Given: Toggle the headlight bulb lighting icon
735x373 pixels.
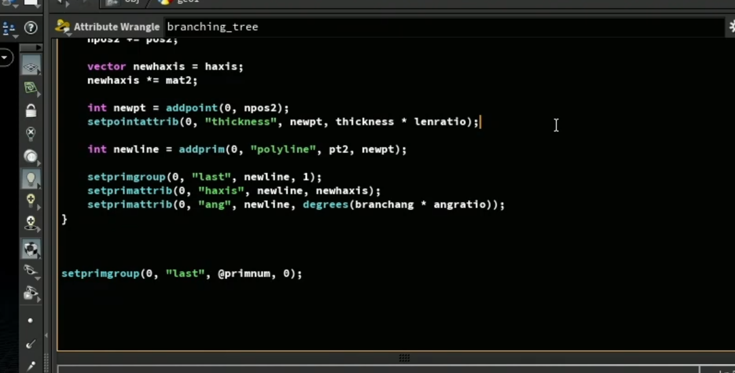Looking at the screenshot, I should tap(31, 156).
